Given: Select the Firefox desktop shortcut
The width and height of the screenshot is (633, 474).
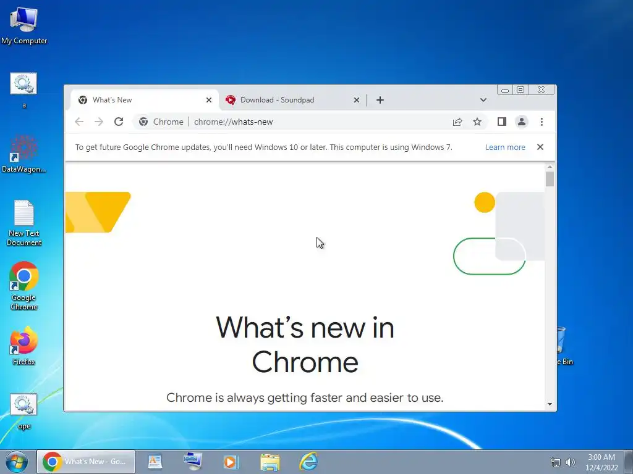Looking at the screenshot, I should pyautogui.click(x=24, y=346).
